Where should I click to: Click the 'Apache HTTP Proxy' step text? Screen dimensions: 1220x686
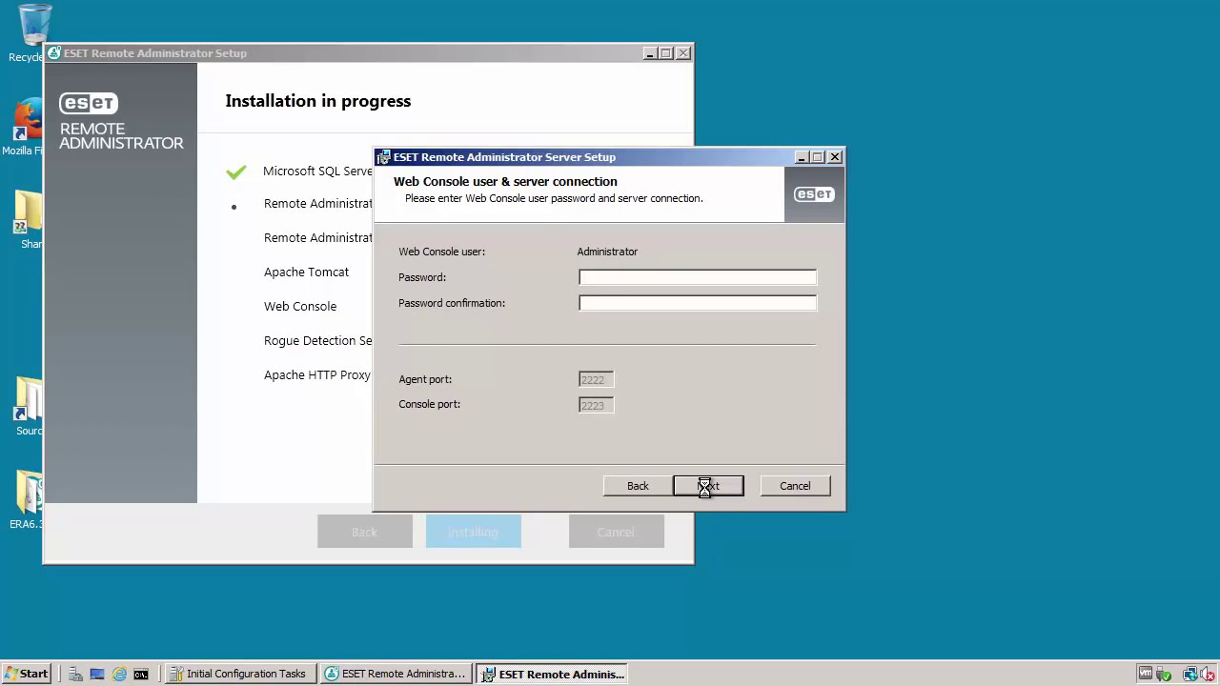click(317, 374)
